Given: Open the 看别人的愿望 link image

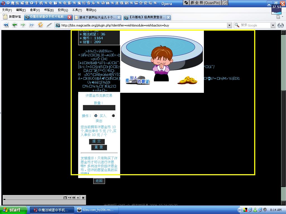Looking at the screenshot, I should 137,80.
